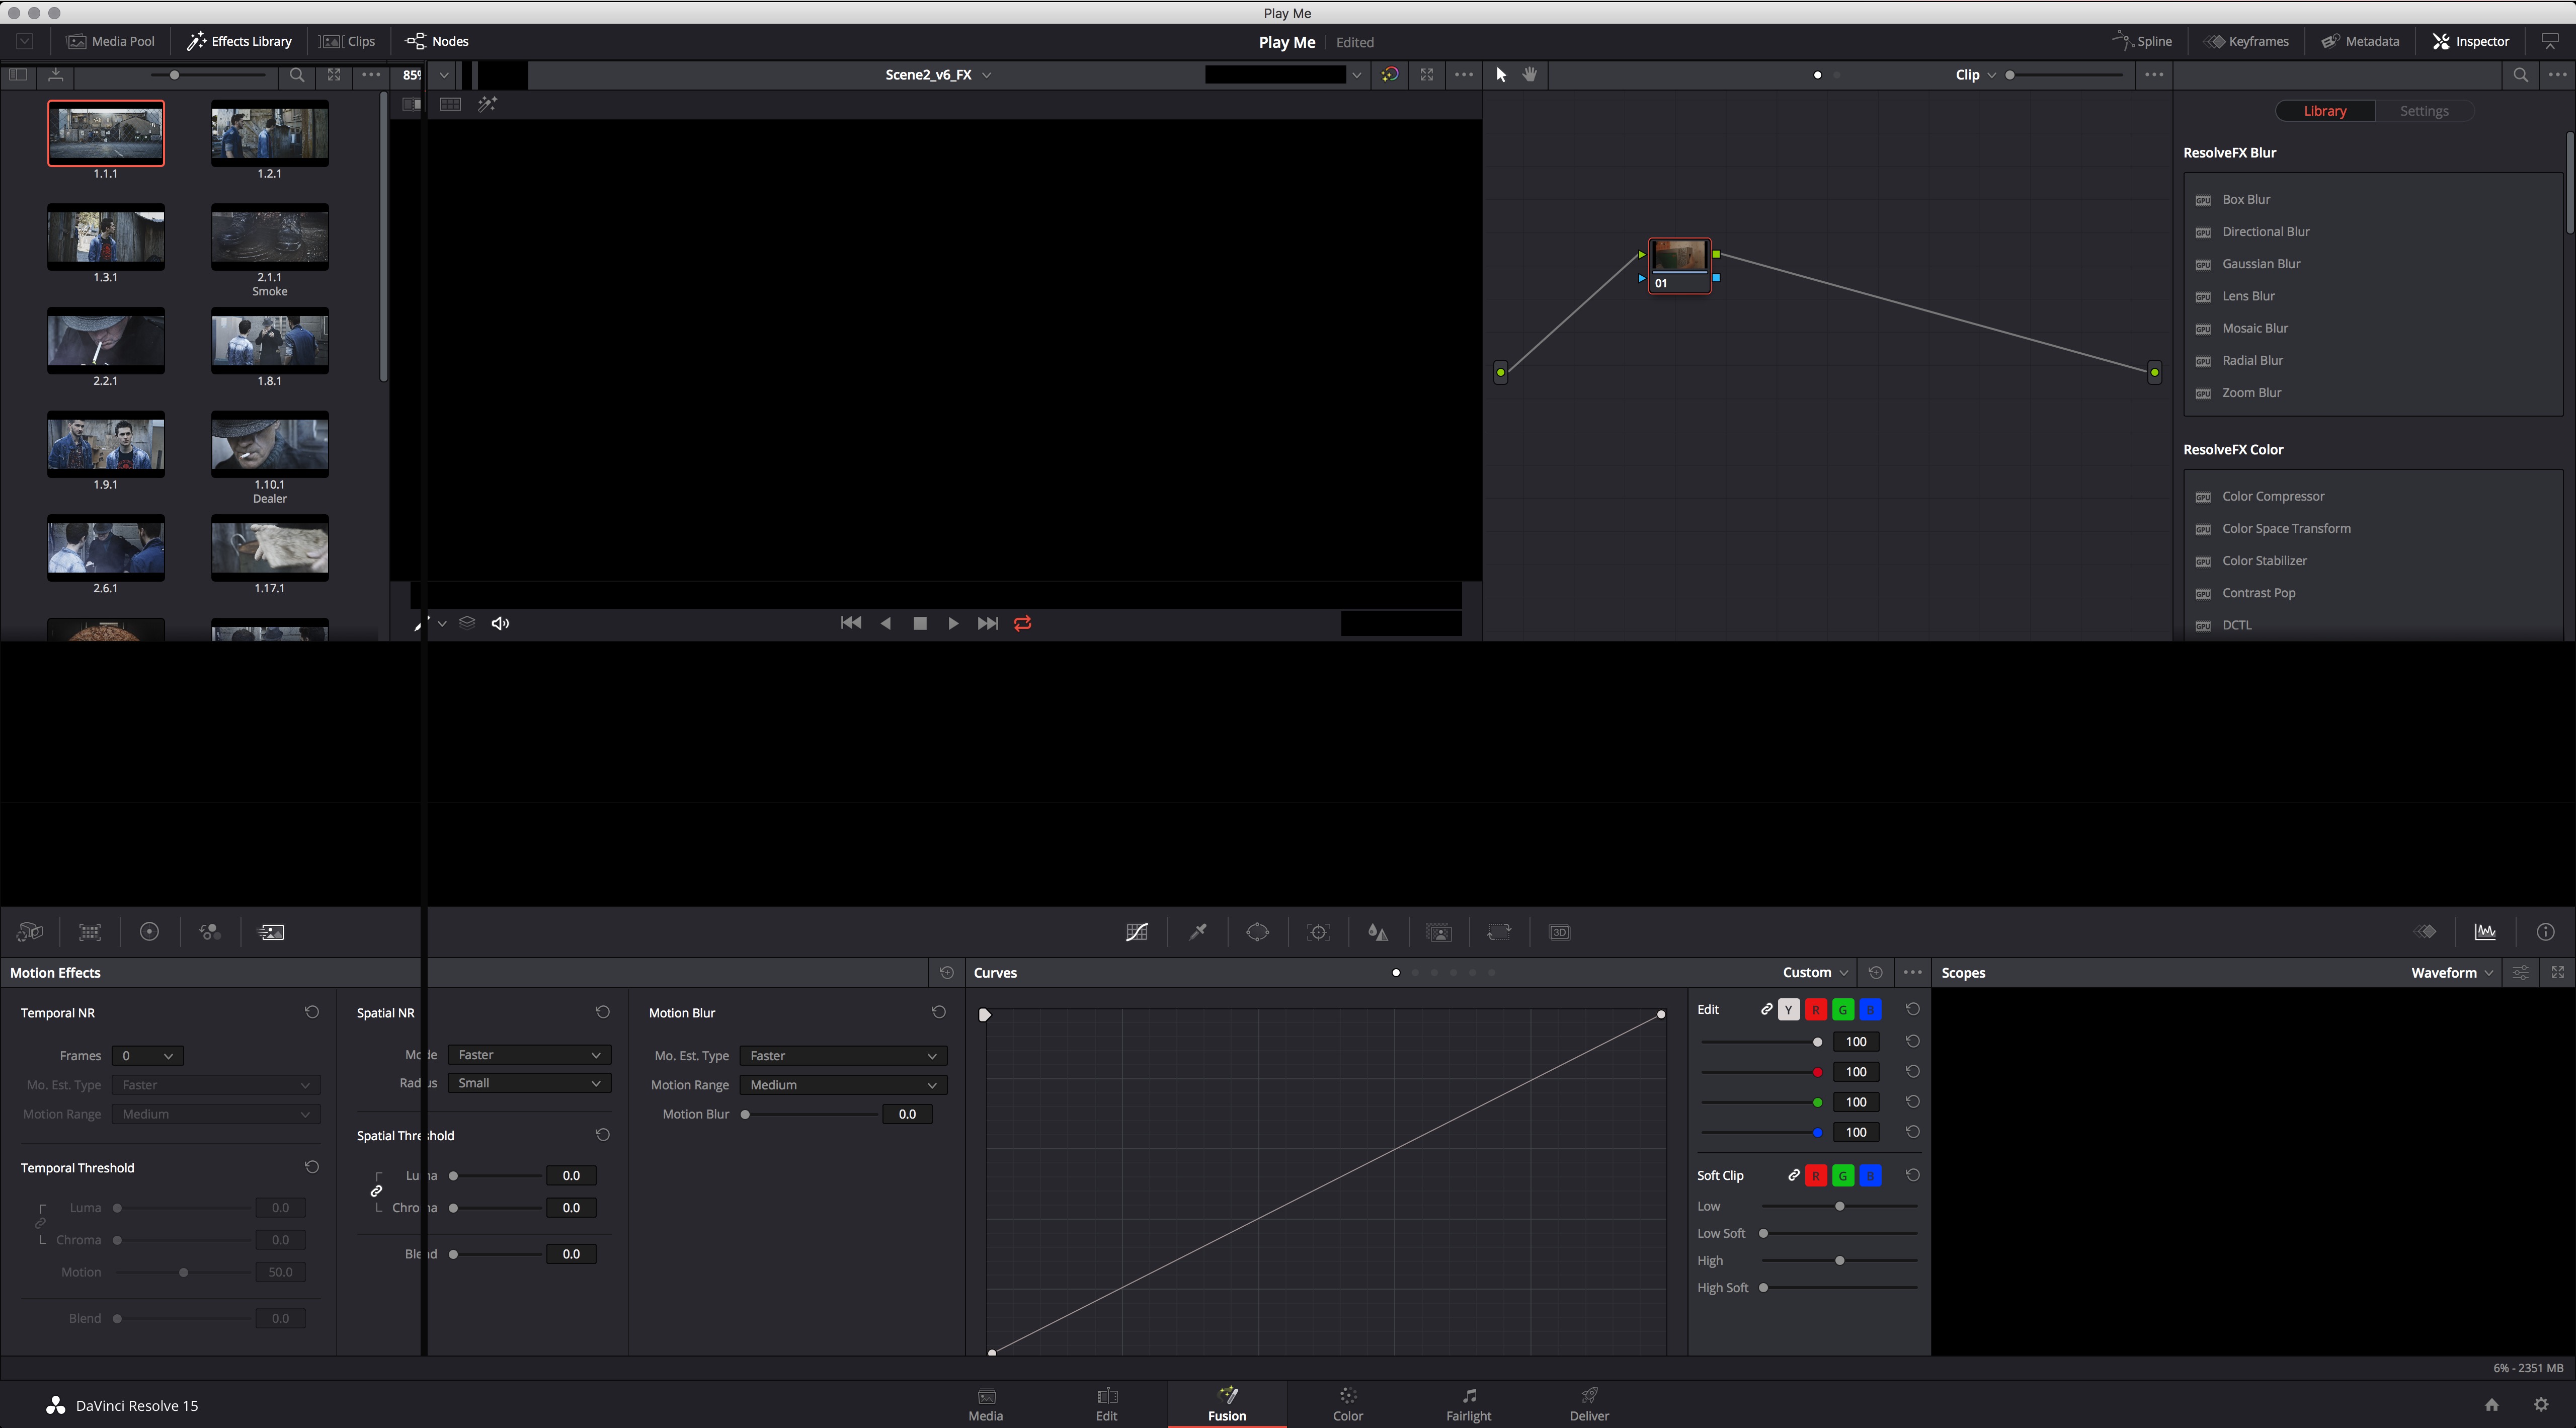
Task: Open Scopes Waveform type dropdown
Action: click(2452, 972)
